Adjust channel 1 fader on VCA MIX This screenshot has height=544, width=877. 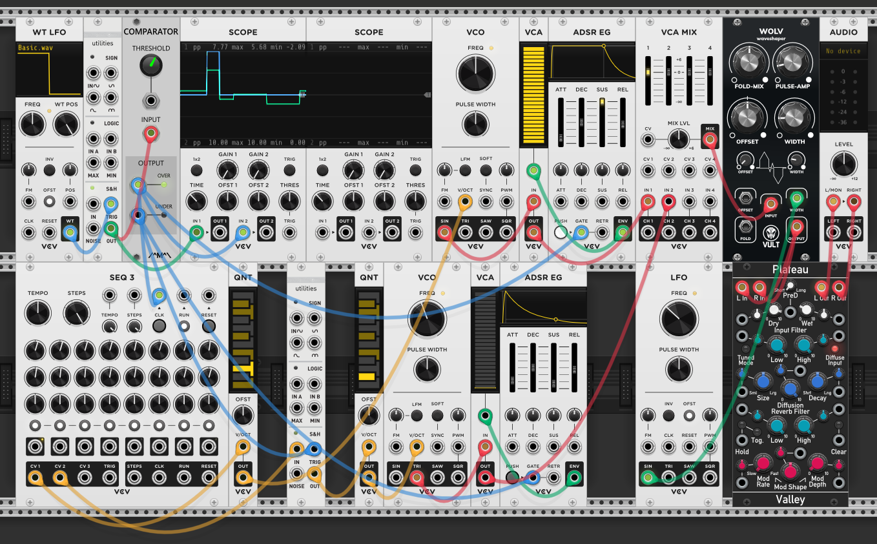(x=648, y=79)
